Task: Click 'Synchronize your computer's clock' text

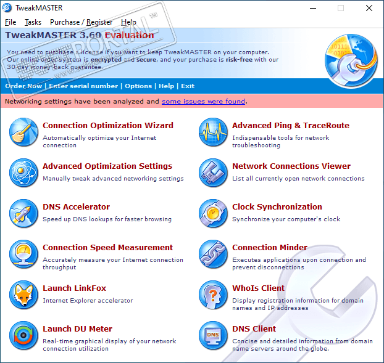Action: [286, 219]
